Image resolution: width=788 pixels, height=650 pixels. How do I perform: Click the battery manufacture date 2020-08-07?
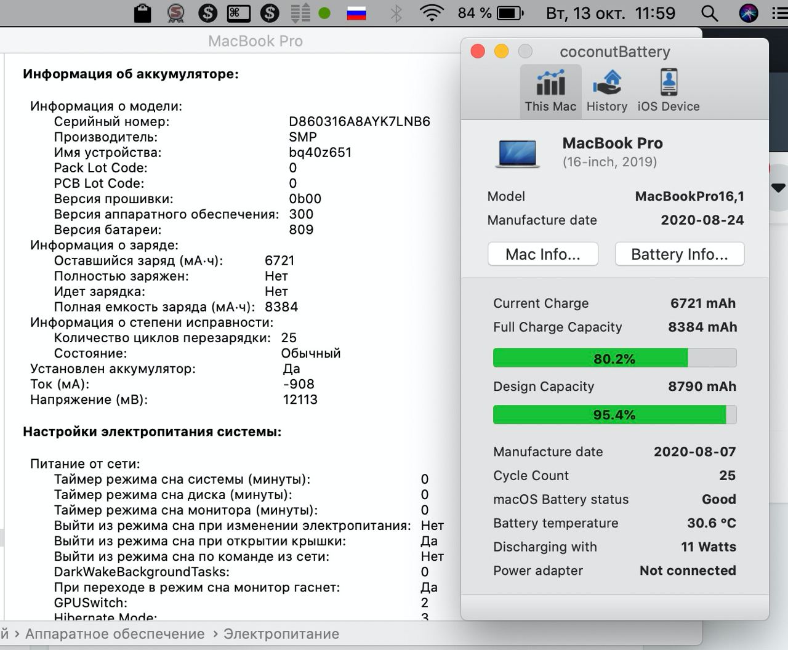point(694,452)
